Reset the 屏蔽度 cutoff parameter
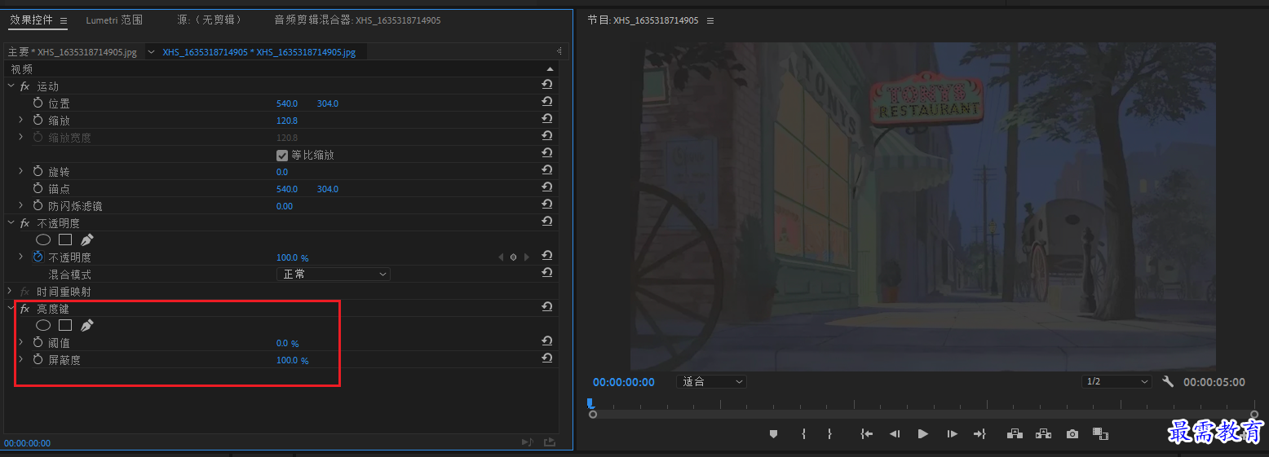This screenshot has width=1269, height=457. coord(547,358)
